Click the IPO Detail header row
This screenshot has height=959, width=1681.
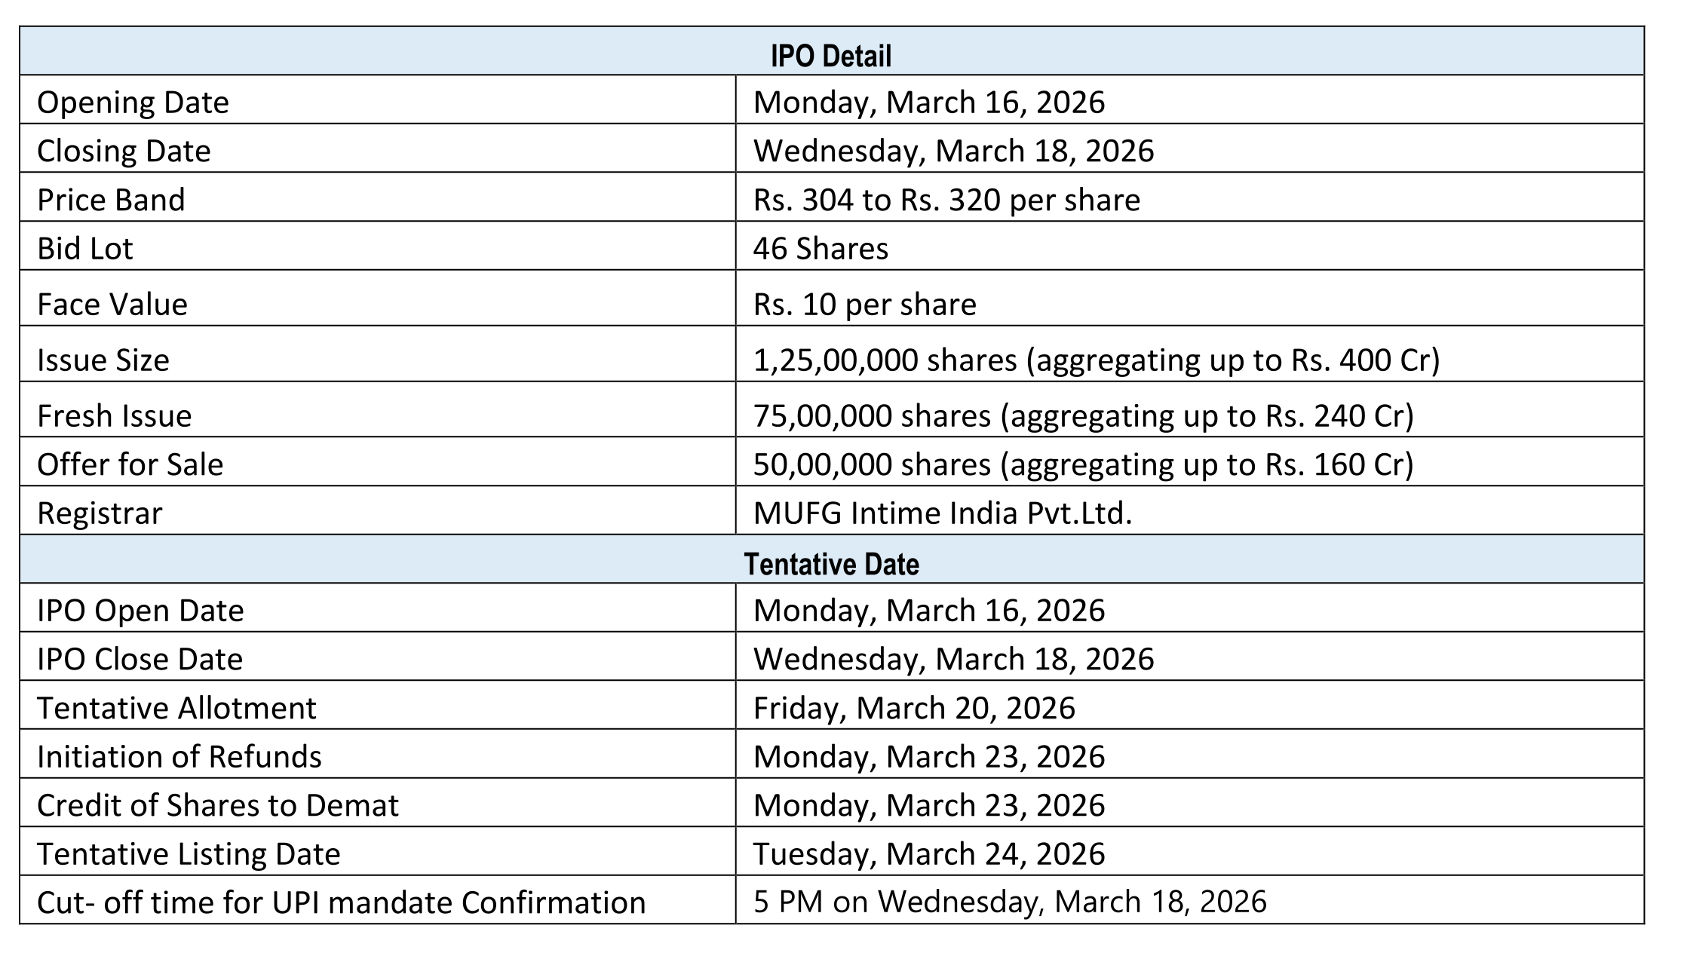(x=830, y=57)
